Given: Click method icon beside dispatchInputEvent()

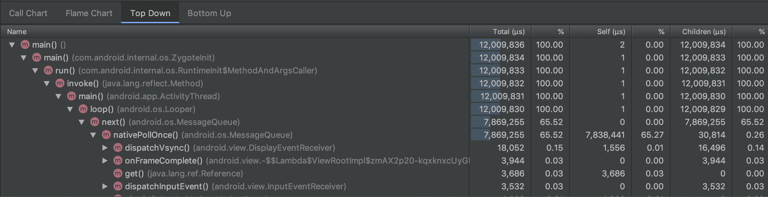Looking at the screenshot, I should (x=118, y=186).
